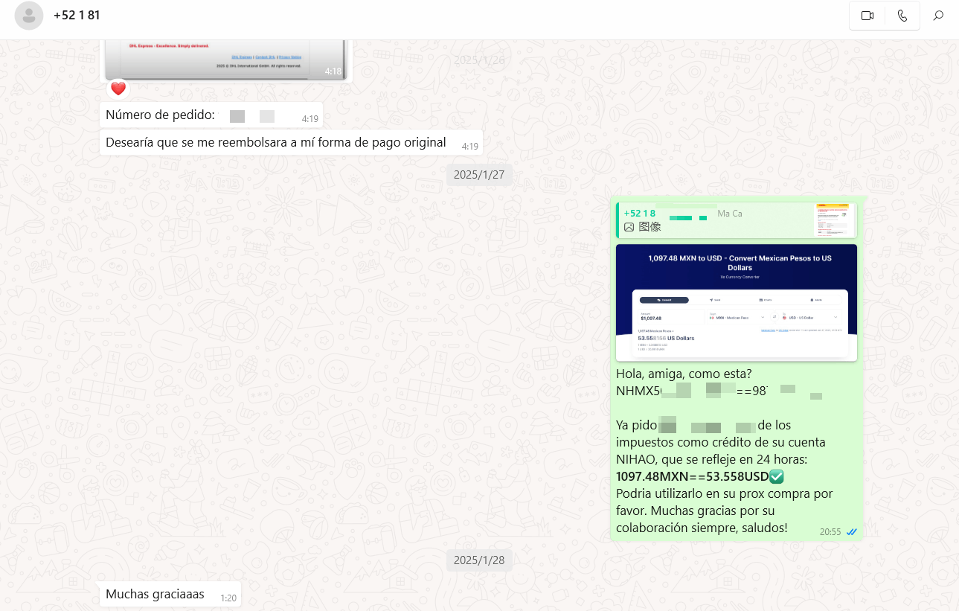The width and height of the screenshot is (959, 611).
Task: Click the image icon beside 图像
Action: [x=629, y=227]
